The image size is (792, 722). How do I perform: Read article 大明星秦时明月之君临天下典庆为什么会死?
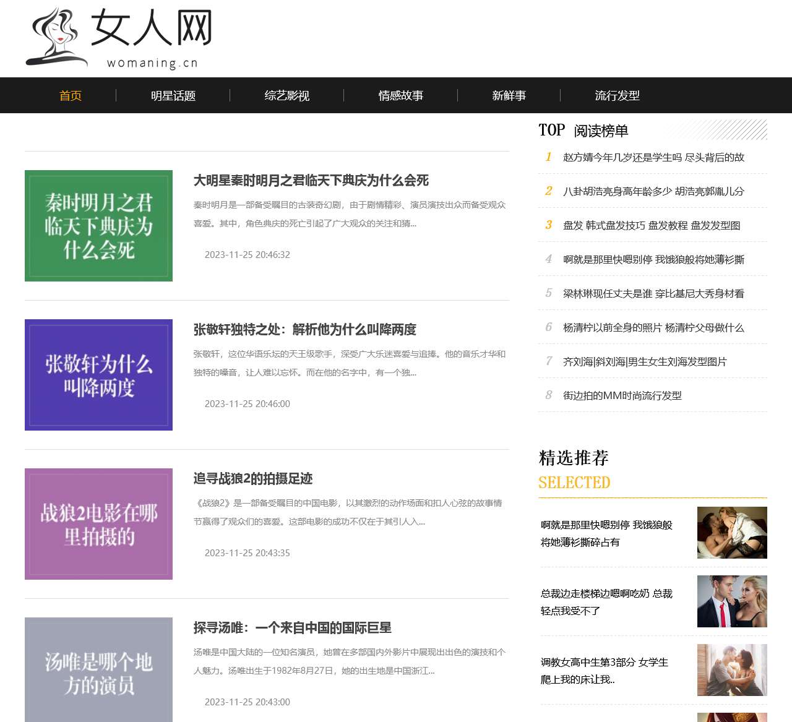click(x=311, y=180)
